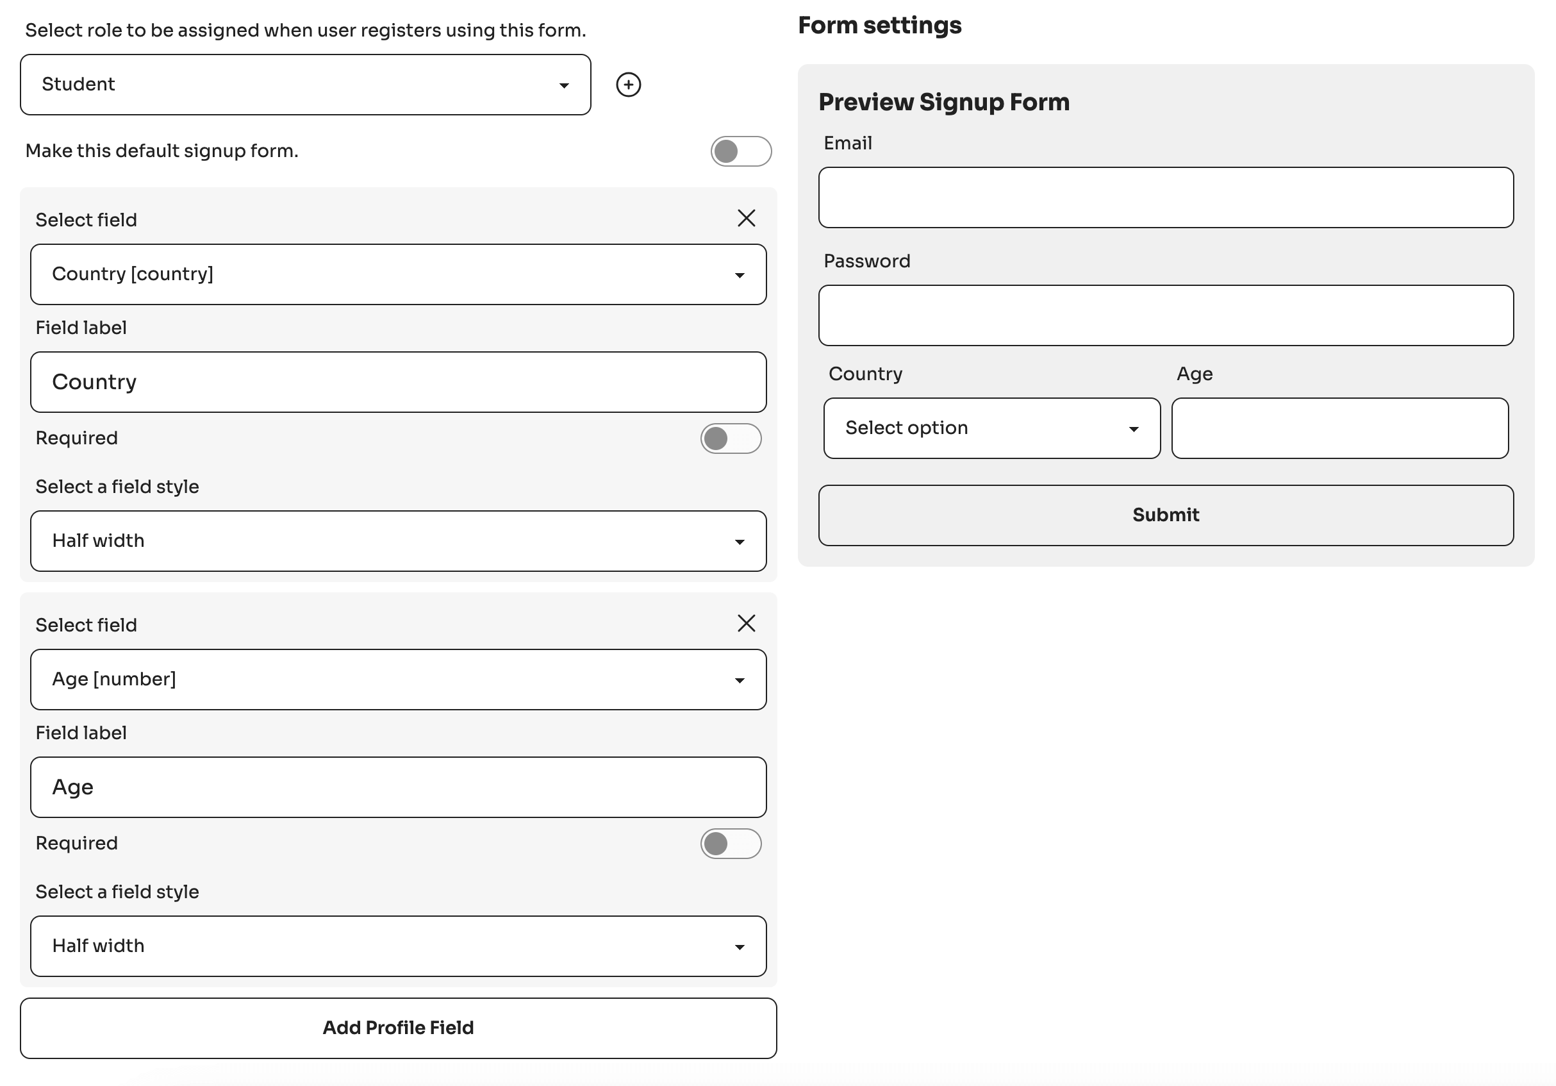Click the 'Make this default signup form.' text
Screen dimensions: 1556x1086
click(162, 151)
